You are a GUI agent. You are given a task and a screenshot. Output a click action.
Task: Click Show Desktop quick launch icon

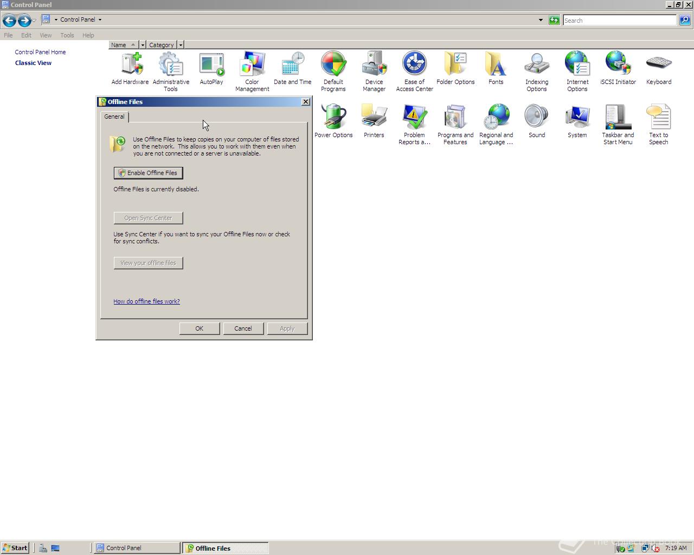55,548
